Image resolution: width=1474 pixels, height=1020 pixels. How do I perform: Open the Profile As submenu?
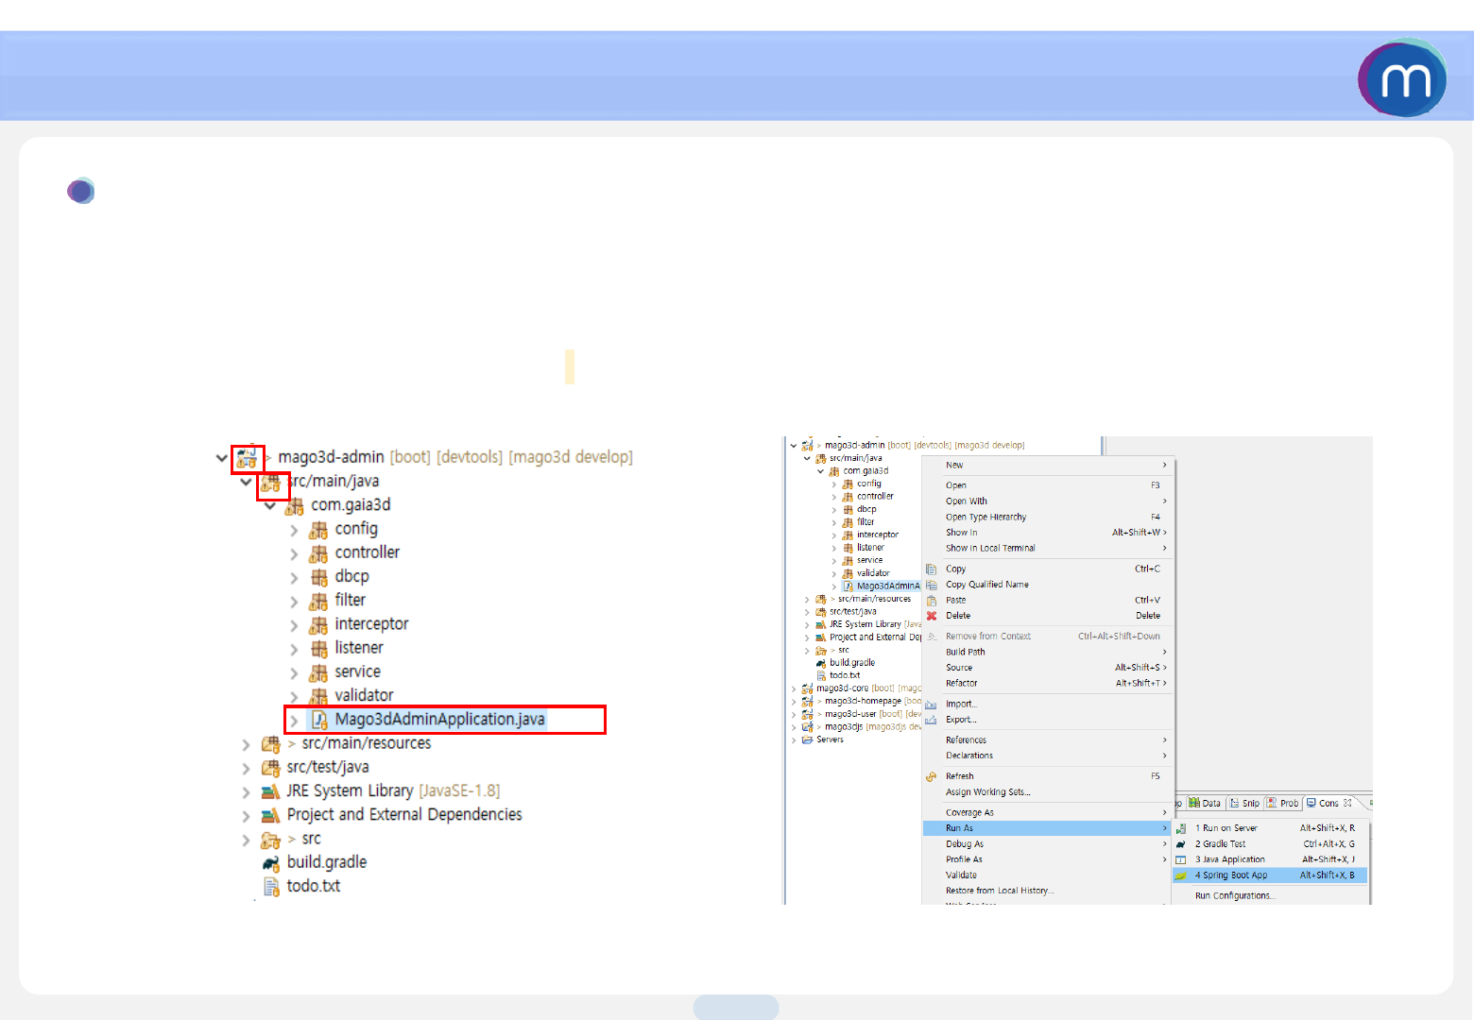point(1048,859)
